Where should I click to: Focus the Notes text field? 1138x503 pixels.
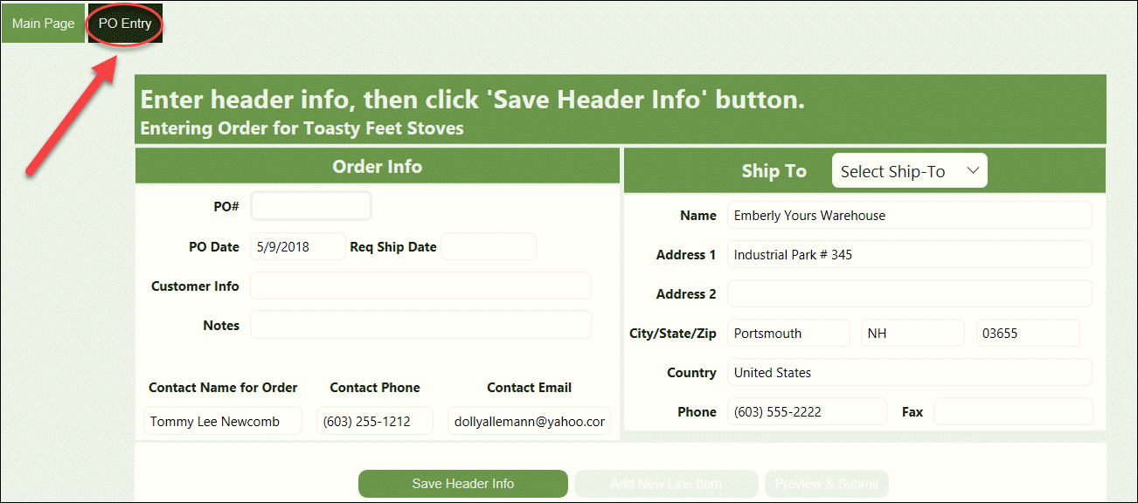click(x=420, y=325)
